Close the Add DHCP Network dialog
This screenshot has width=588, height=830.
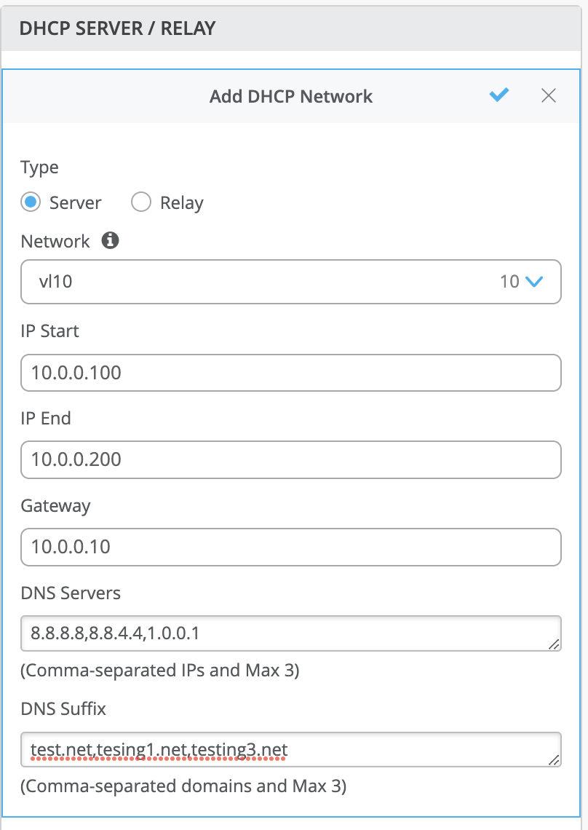coord(549,95)
